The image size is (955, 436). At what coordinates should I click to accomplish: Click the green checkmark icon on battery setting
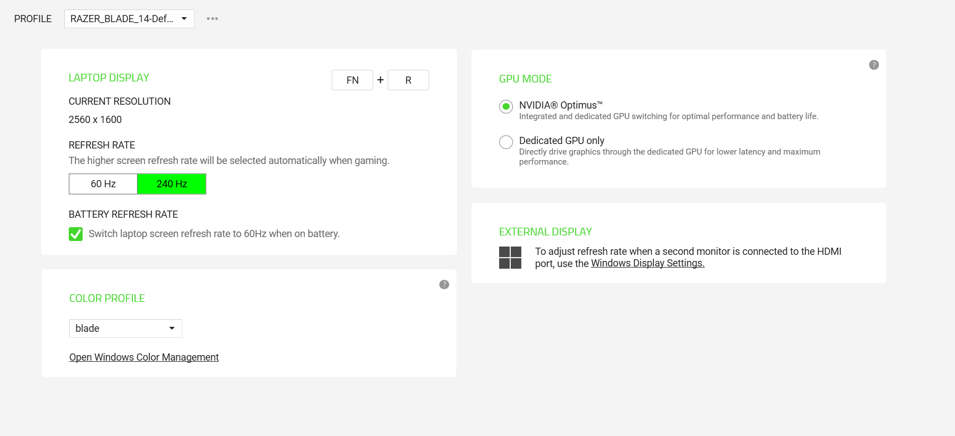click(75, 234)
